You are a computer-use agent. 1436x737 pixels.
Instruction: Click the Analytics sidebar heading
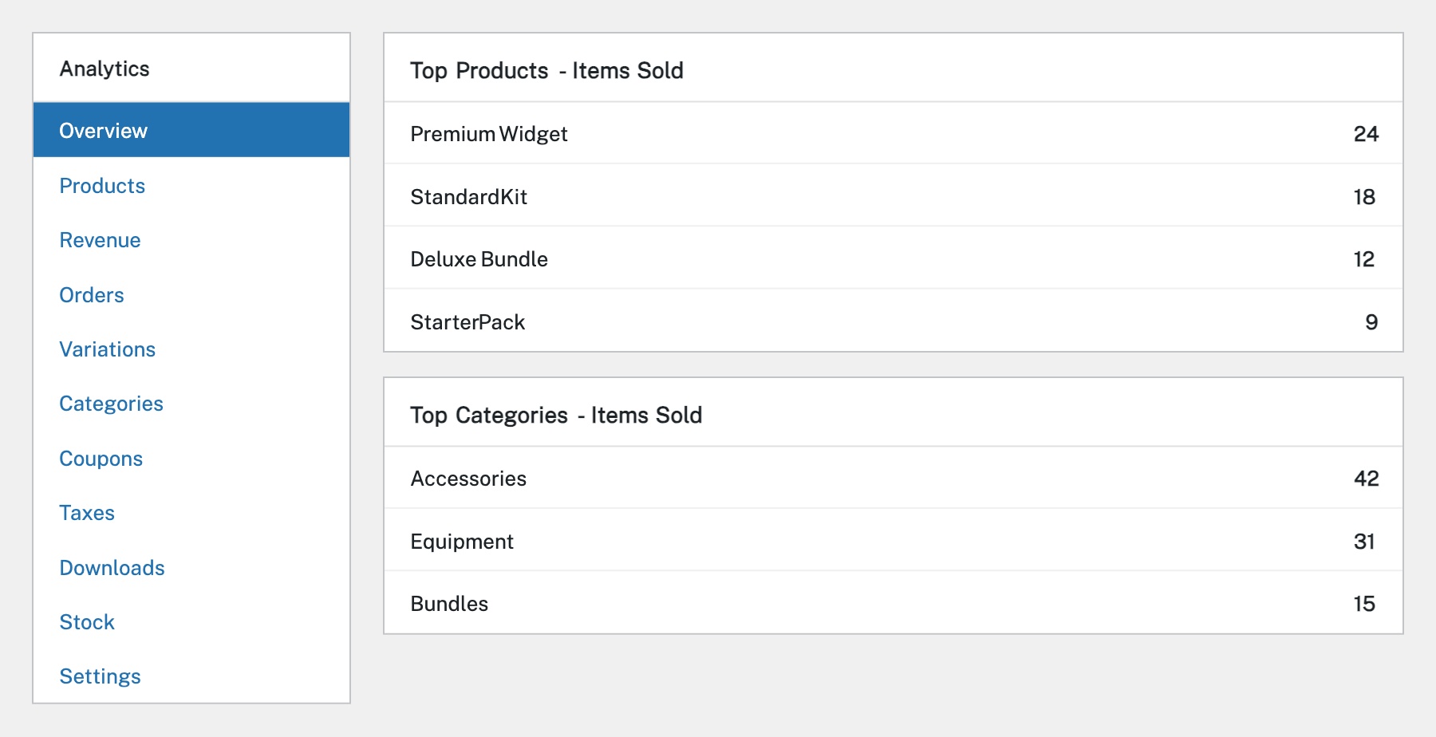(105, 69)
